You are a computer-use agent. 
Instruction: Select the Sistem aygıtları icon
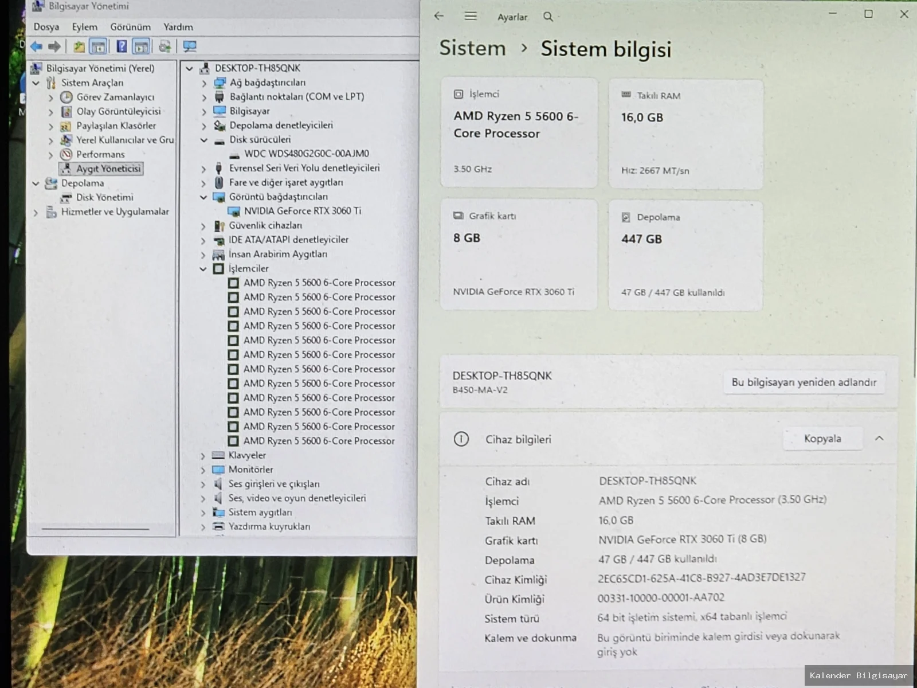(x=218, y=513)
